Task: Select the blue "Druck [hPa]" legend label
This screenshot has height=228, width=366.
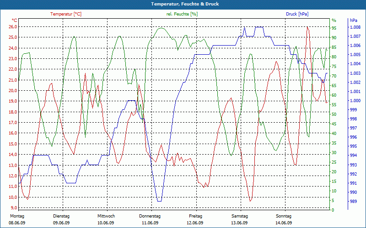Action: click(297, 14)
